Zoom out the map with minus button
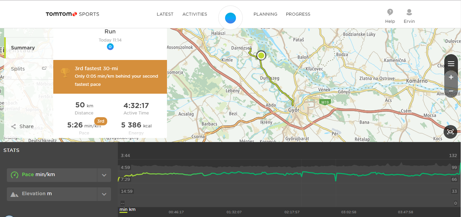Viewport: 461px width, 217px height. pos(451,91)
